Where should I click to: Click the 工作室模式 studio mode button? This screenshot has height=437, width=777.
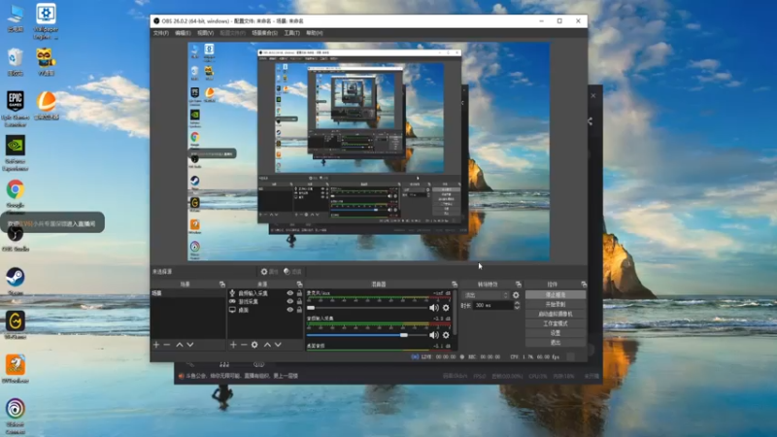point(555,323)
